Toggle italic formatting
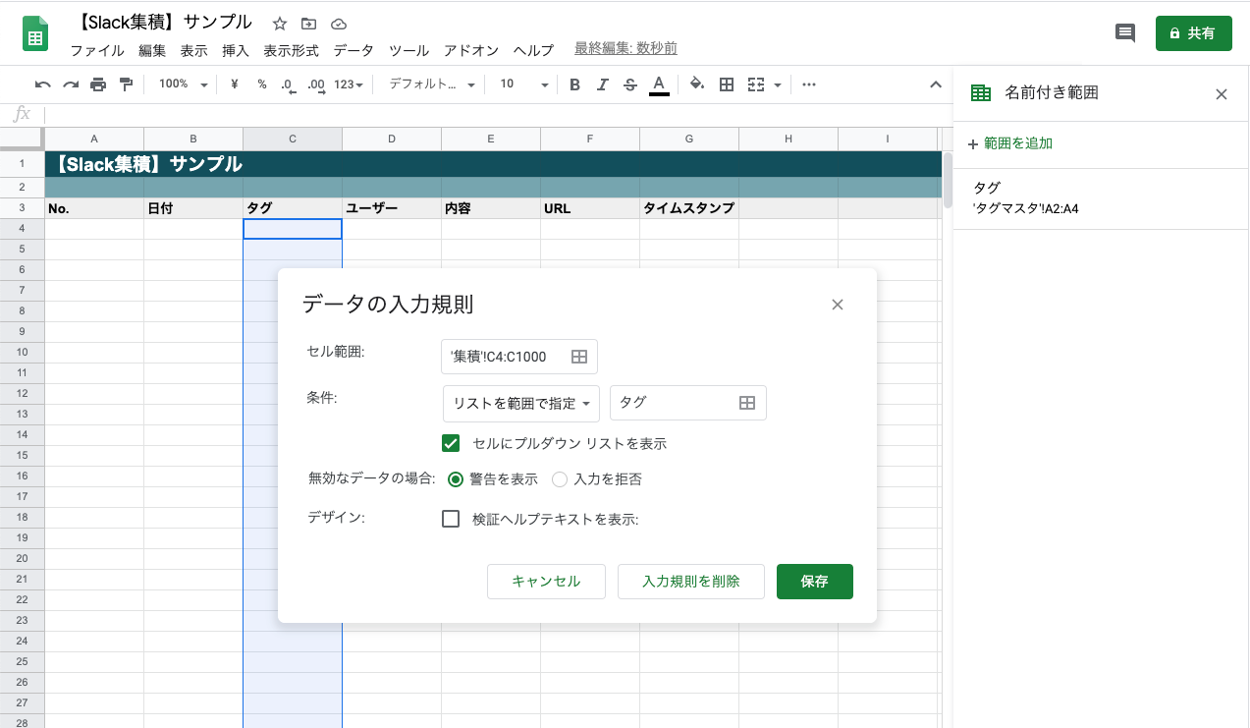 tap(603, 84)
